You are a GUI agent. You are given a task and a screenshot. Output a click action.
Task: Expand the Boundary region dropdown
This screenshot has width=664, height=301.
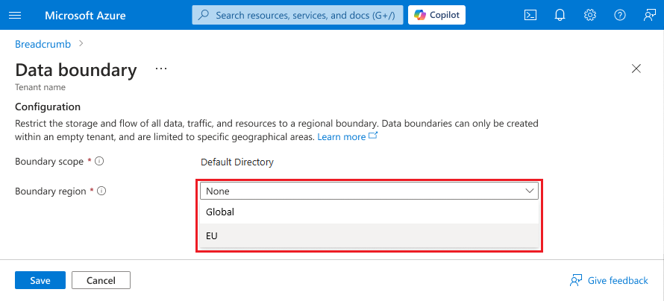[369, 191]
